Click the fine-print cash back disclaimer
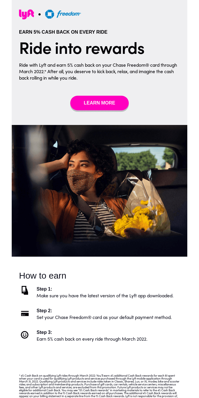 (99, 386)
